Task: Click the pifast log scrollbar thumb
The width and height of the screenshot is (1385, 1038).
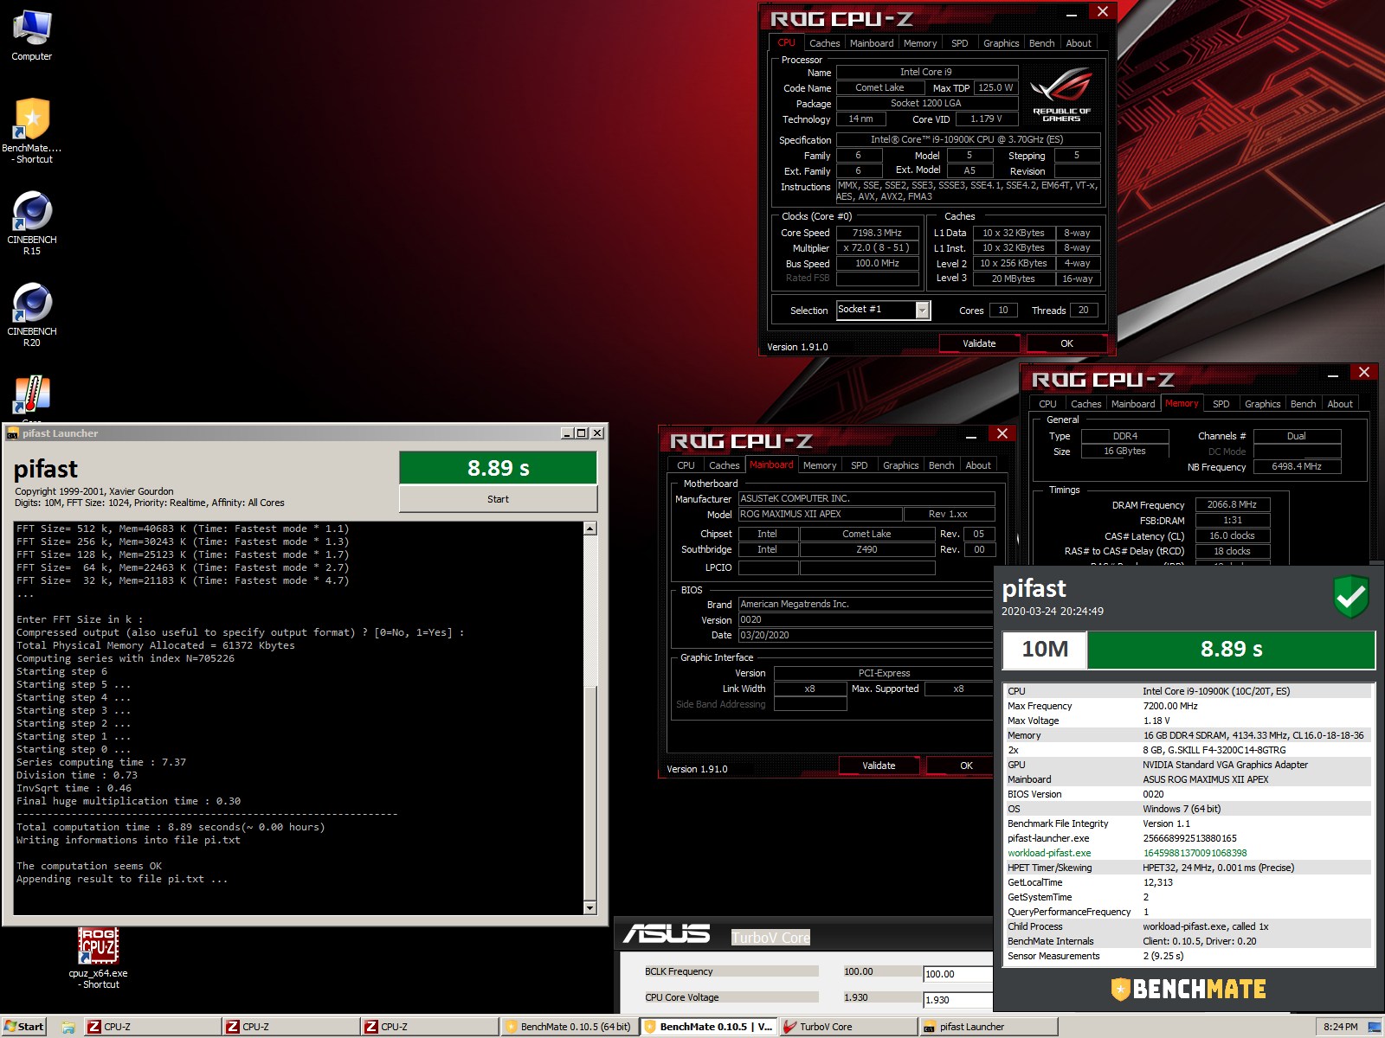Action: tap(590, 795)
